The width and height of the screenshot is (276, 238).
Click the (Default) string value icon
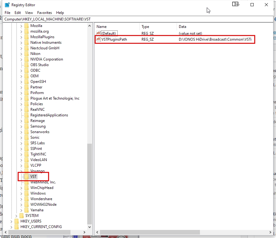(x=98, y=33)
